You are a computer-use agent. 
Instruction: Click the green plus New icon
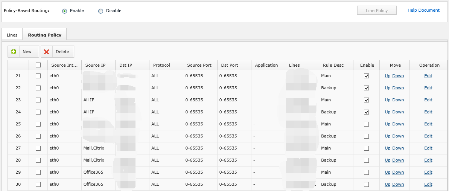pyautogui.click(x=14, y=52)
